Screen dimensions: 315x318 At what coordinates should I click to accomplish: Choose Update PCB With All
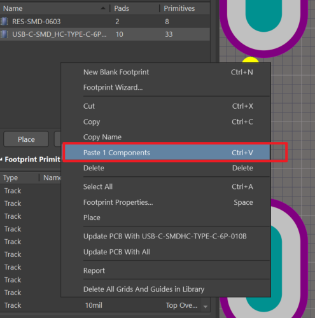click(165, 252)
